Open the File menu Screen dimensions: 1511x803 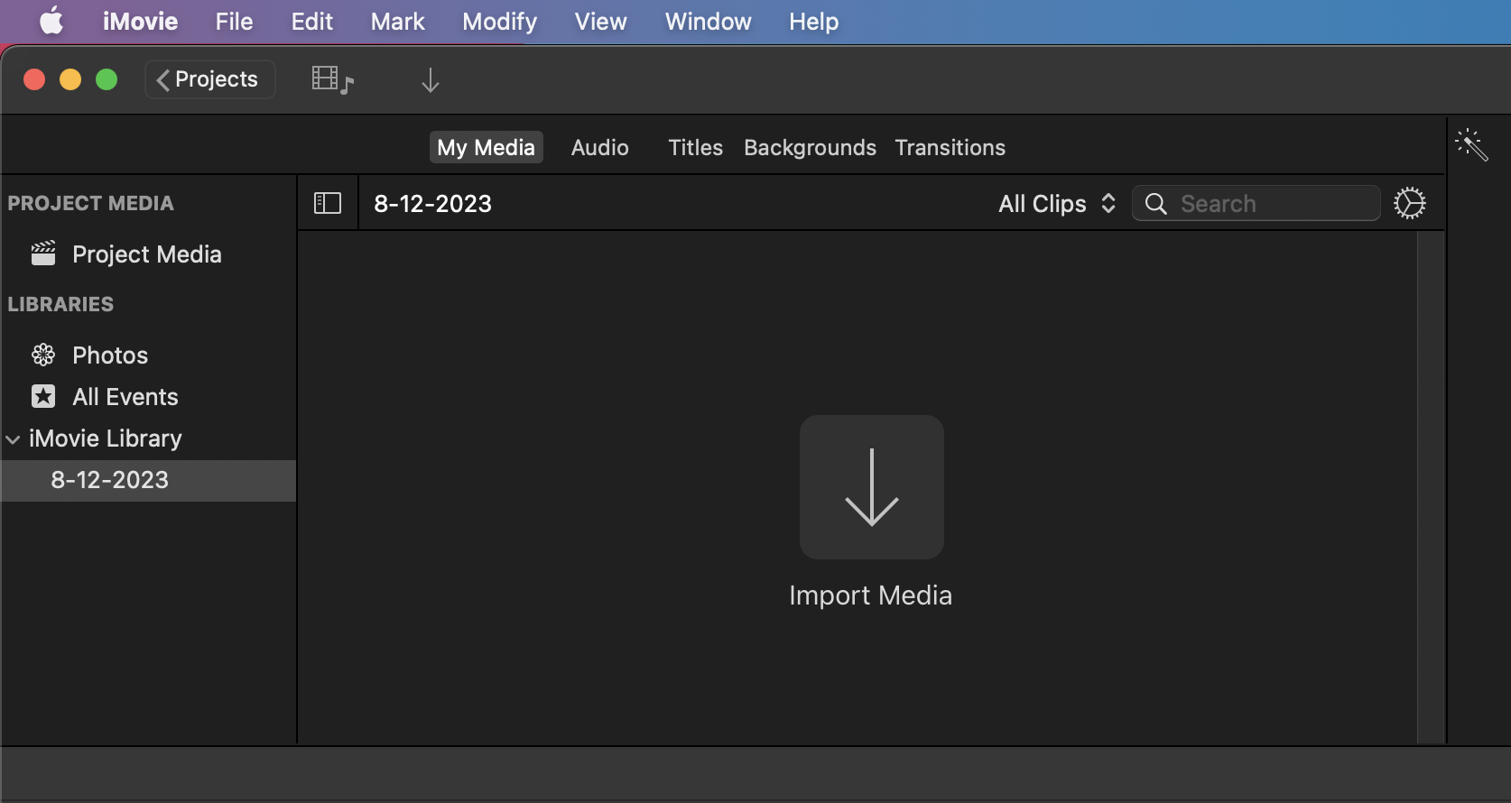point(234,21)
